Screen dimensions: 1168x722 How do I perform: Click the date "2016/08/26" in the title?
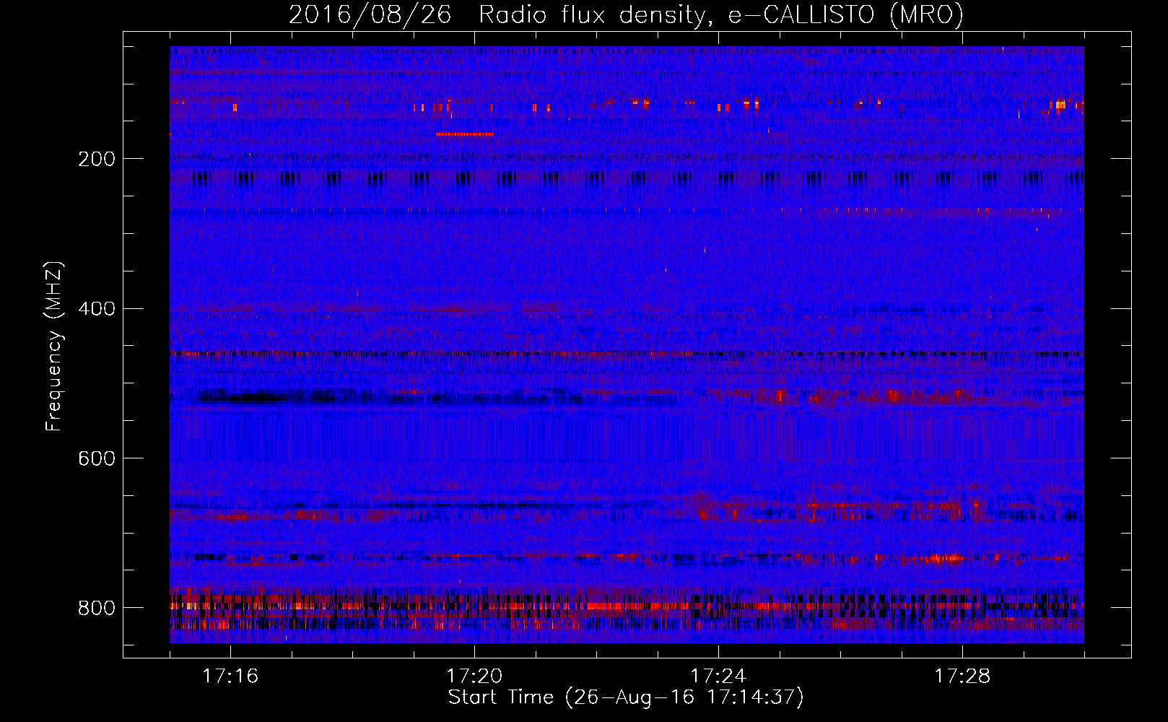(370, 14)
